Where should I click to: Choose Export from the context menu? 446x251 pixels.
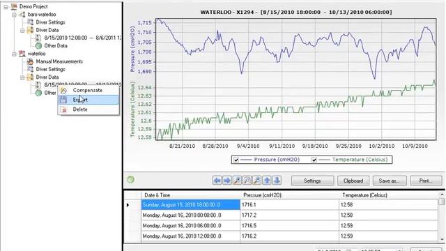(89, 100)
